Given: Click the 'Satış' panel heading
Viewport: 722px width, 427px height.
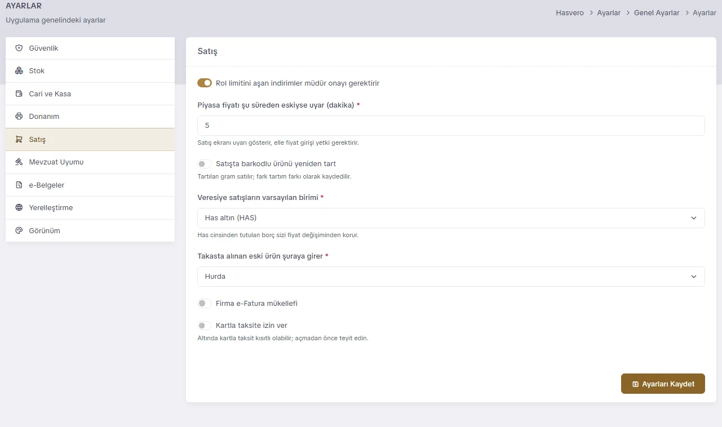Looking at the screenshot, I should (x=207, y=51).
